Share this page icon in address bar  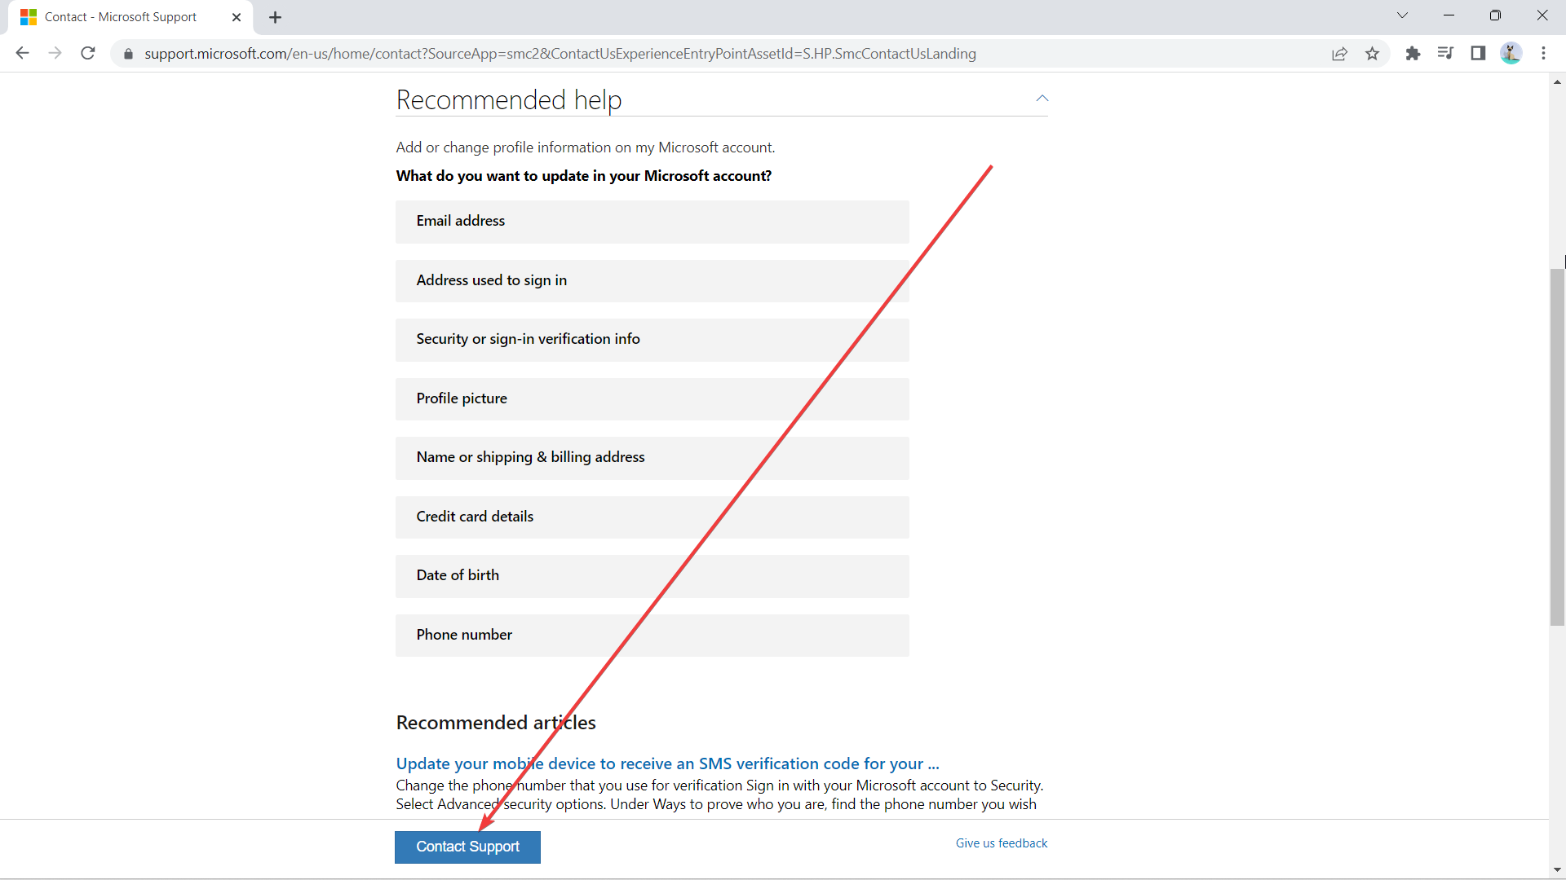click(1339, 54)
